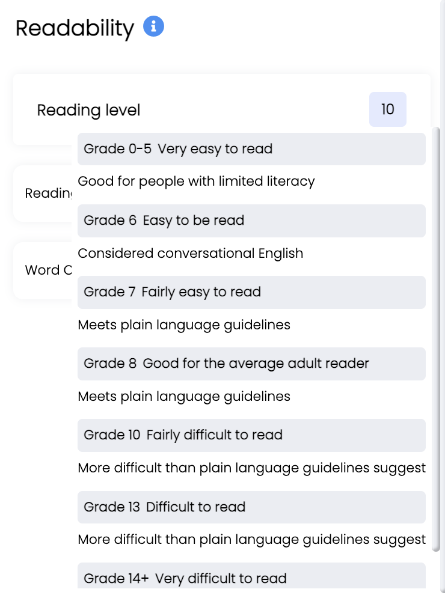Select Grade 6 Easy to be read
Screen dimensions: 445x607
click(x=251, y=221)
